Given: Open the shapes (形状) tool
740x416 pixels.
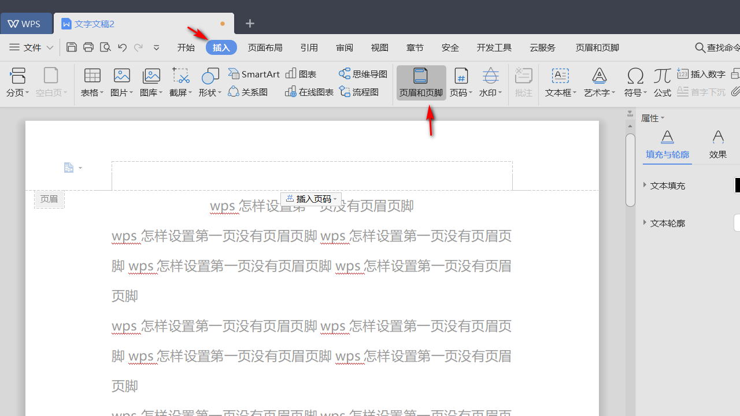Looking at the screenshot, I should pos(210,82).
